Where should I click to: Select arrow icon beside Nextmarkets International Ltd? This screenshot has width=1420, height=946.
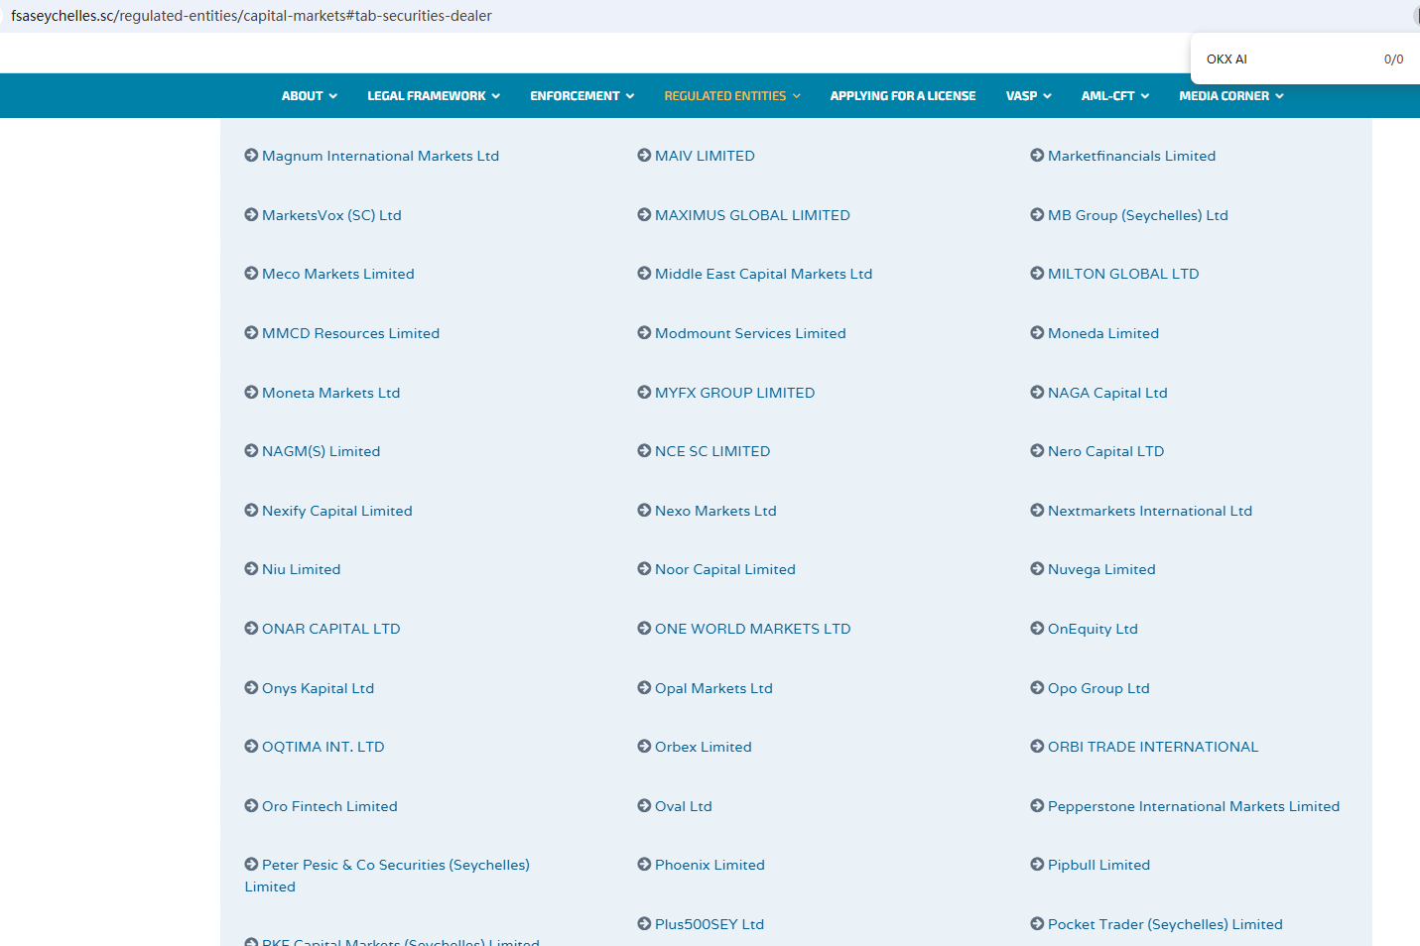tap(1037, 511)
